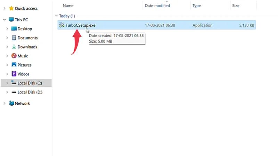Expand the Local Disk (D:) node
The image size is (278, 156).
coord(7,92)
